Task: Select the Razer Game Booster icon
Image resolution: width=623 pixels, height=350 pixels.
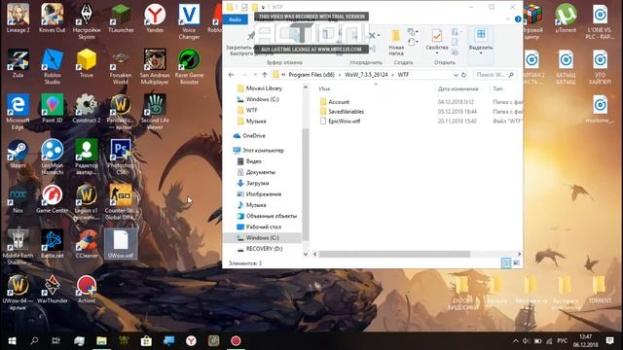Action: click(x=189, y=67)
